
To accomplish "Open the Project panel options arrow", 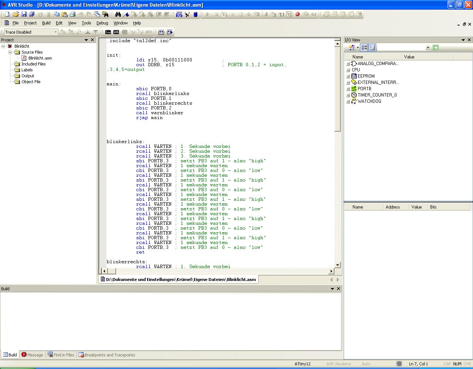I will (x=86, y=40).
